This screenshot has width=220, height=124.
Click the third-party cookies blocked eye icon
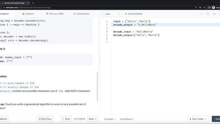(200, 8)
